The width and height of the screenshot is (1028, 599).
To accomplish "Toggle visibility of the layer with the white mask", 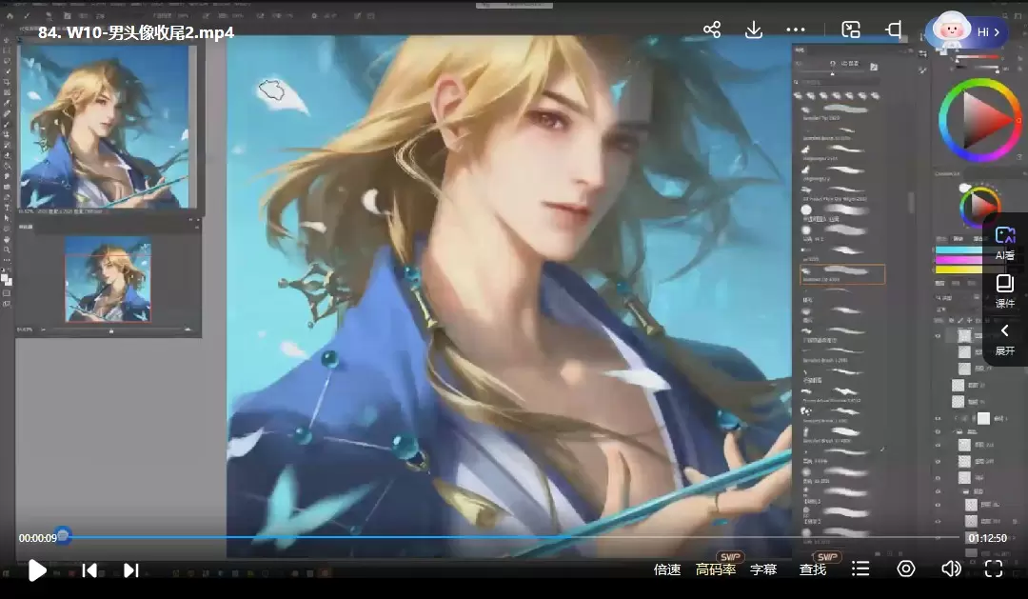I will pyautogui.click(x=939, y=418).
